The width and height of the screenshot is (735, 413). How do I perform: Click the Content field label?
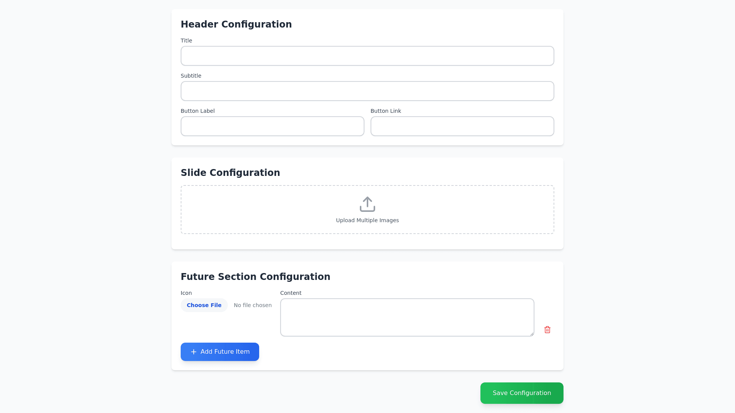pos(291,293)
